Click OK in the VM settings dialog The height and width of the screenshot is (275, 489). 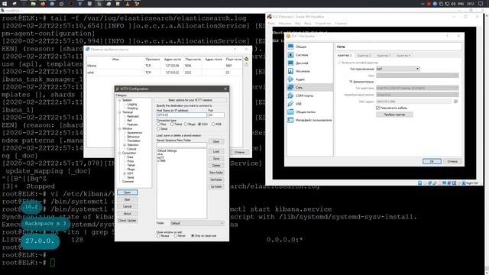pos(432,161)
